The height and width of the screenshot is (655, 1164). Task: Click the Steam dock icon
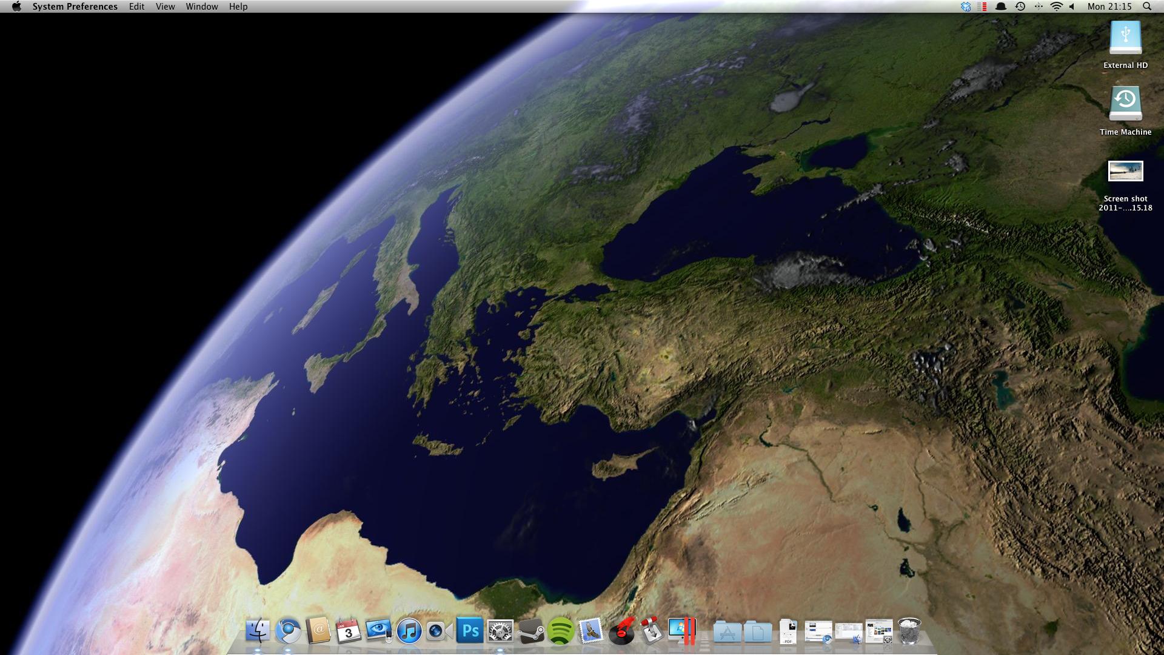click(531, 631)
